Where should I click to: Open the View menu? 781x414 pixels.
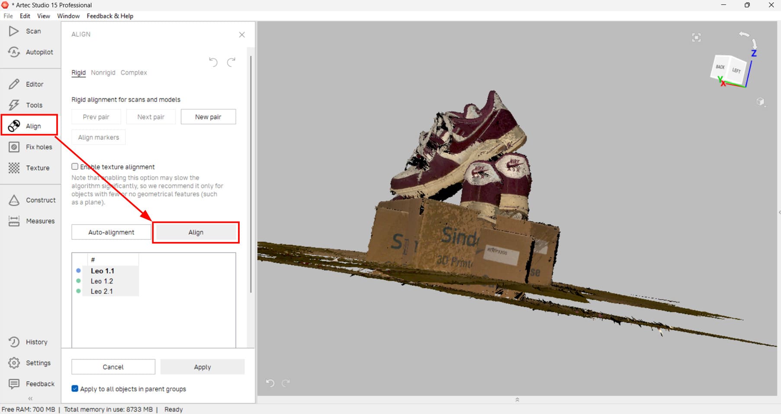pos(43,16)
